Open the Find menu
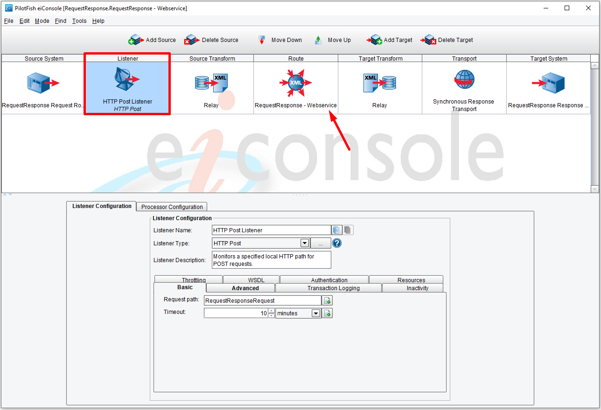This screenshot has height=410, width=601. click(x=61, y=21)
